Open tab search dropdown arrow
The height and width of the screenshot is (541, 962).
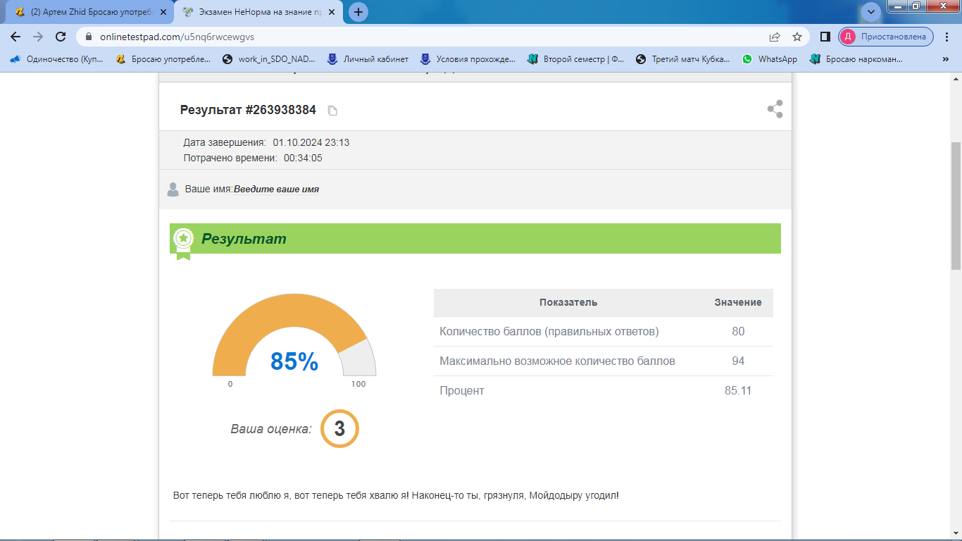pyautogui.click(x=871, y=12)
